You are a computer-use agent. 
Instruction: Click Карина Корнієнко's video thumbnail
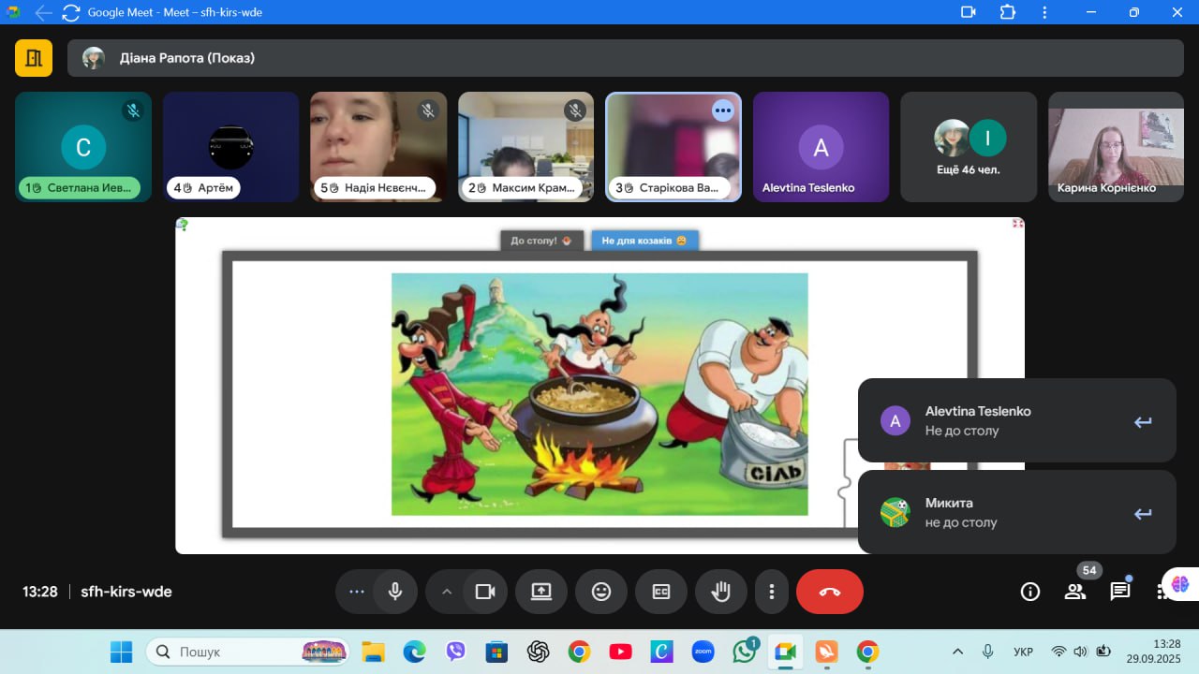pos(1116,145)
